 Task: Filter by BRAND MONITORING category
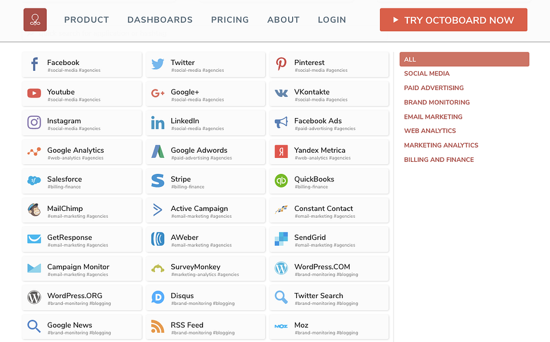pos(436,103)
